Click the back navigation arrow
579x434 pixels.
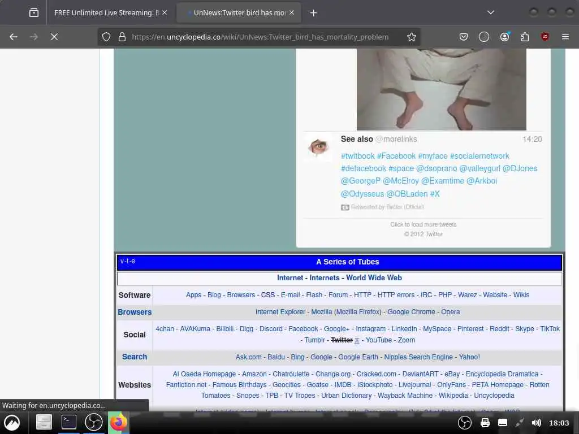14,37
